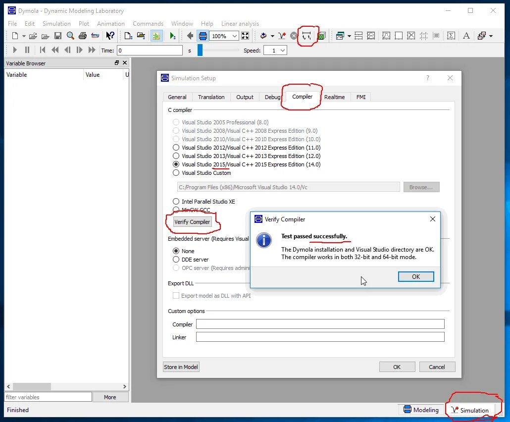This screenshot has height=422, width=510.
Task: Click the green 3D animation icon
Action: click(321, 36)
